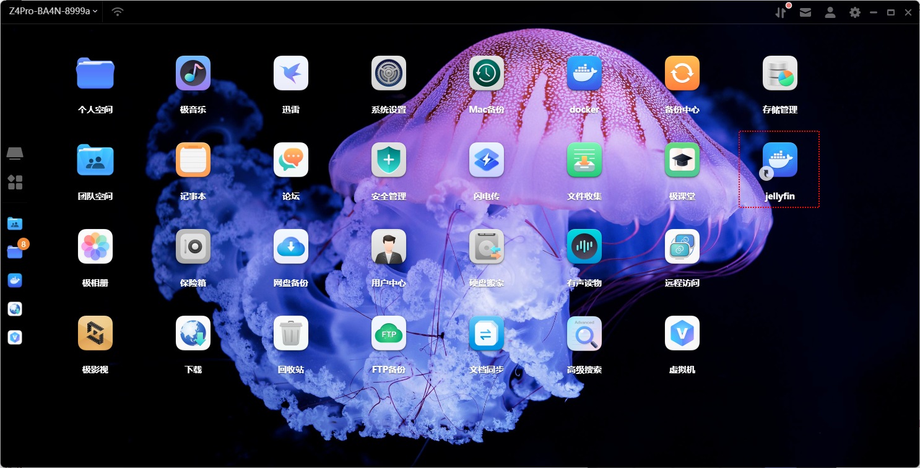
Task: Launch the 迅雷 download app
Action: click(x=291, y=74)
